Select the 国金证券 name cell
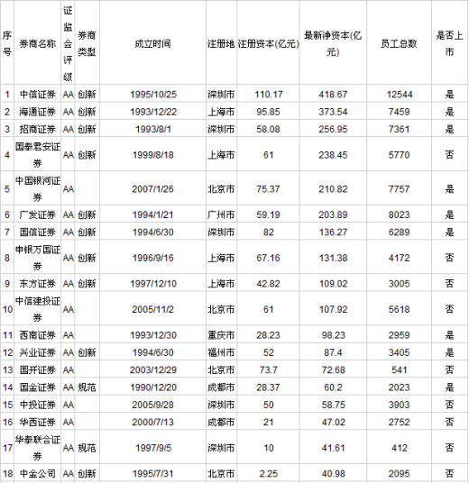 coord(37,387)
